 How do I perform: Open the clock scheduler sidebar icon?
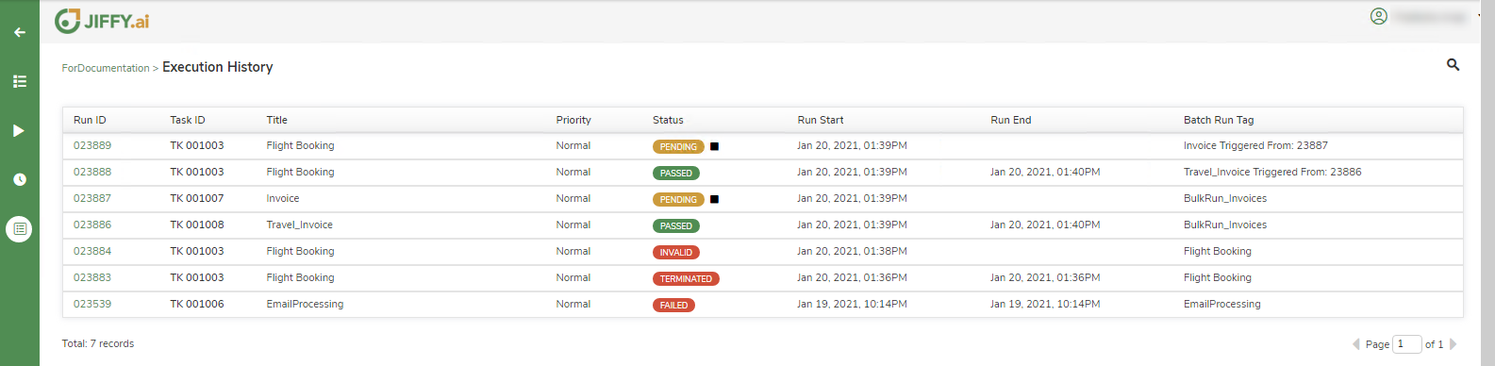19,179
